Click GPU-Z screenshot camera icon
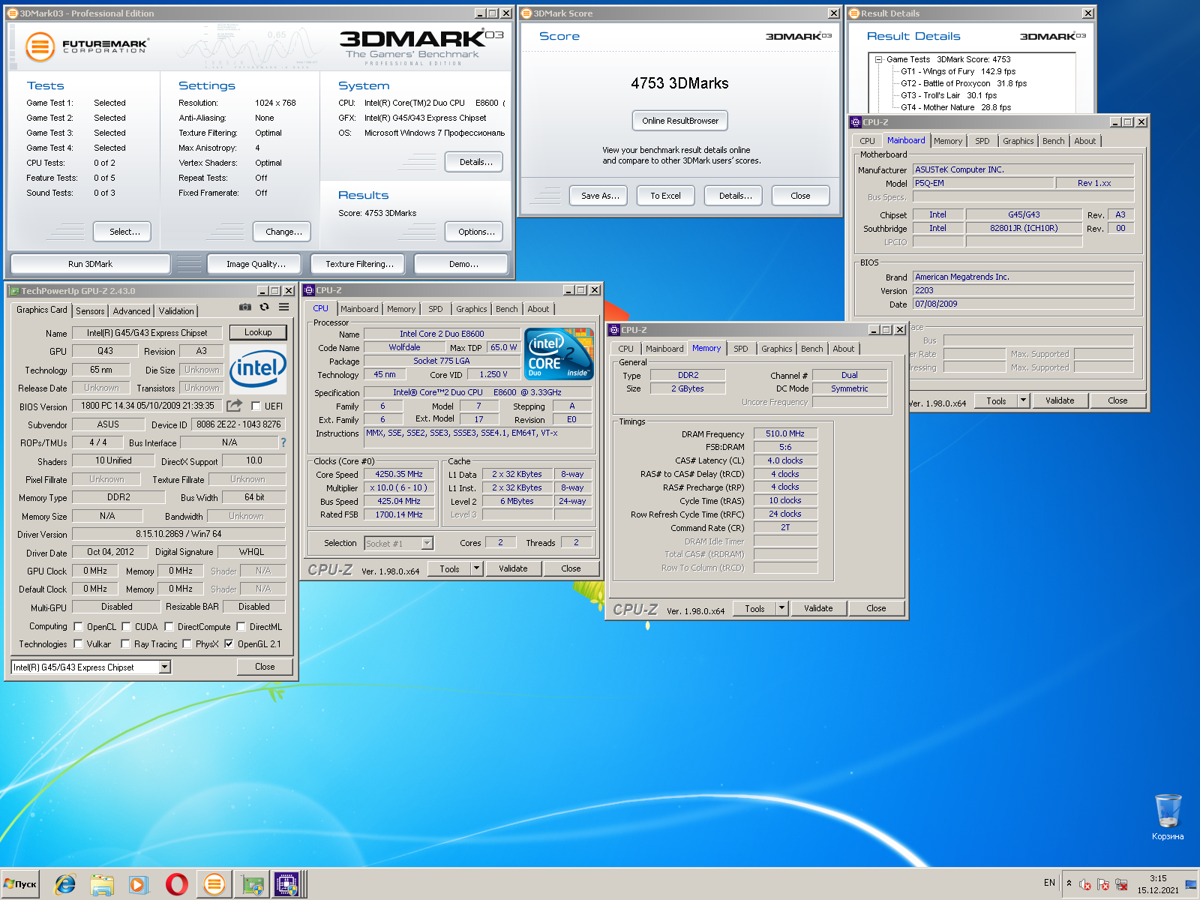This screenshot has height=900, width=1200. tap(245, 307)
